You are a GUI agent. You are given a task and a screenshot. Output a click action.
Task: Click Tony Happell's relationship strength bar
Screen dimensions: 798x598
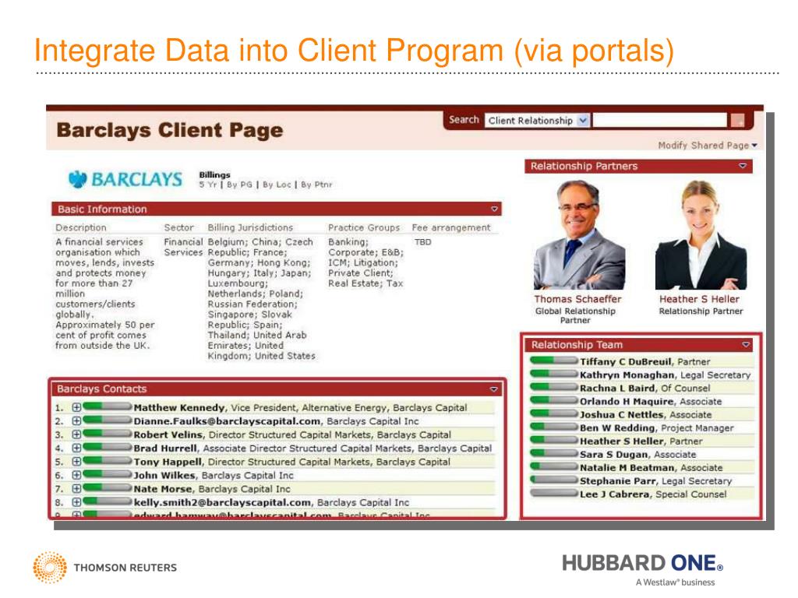[x=107, y=461]
